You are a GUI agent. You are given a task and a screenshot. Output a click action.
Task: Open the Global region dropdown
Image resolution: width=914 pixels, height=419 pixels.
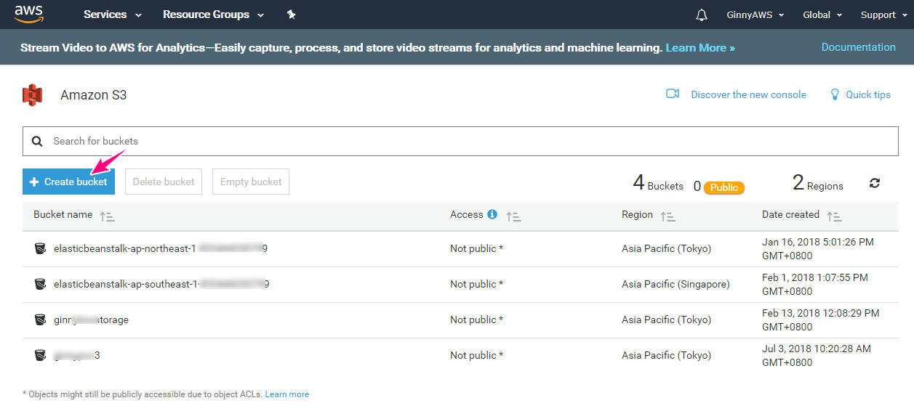tap(822, 15)
